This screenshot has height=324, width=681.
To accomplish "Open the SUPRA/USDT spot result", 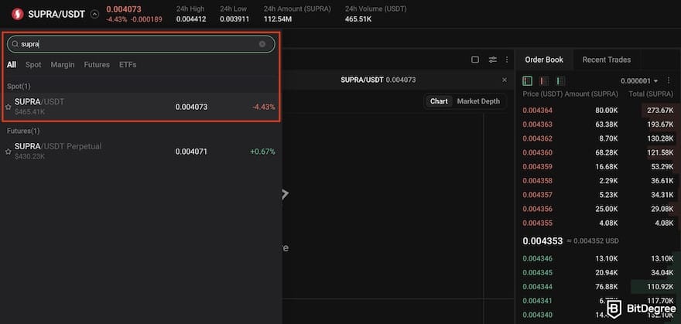I will tap(141, 107).
